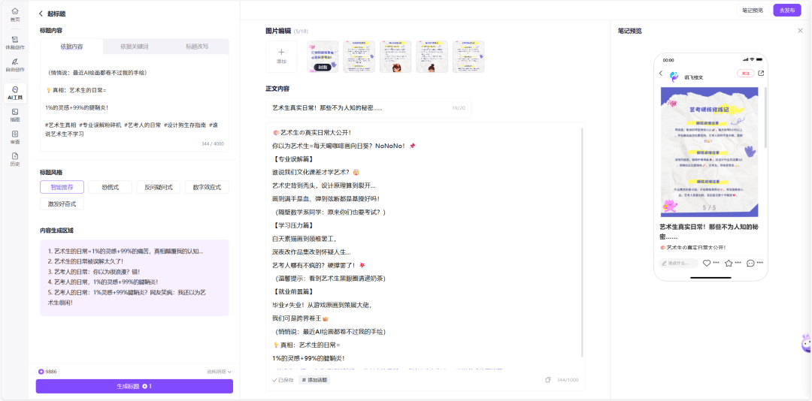Click the 说点什么 comment field in preview
Viewport: 812px width, 401px height.
coord(678,264)
